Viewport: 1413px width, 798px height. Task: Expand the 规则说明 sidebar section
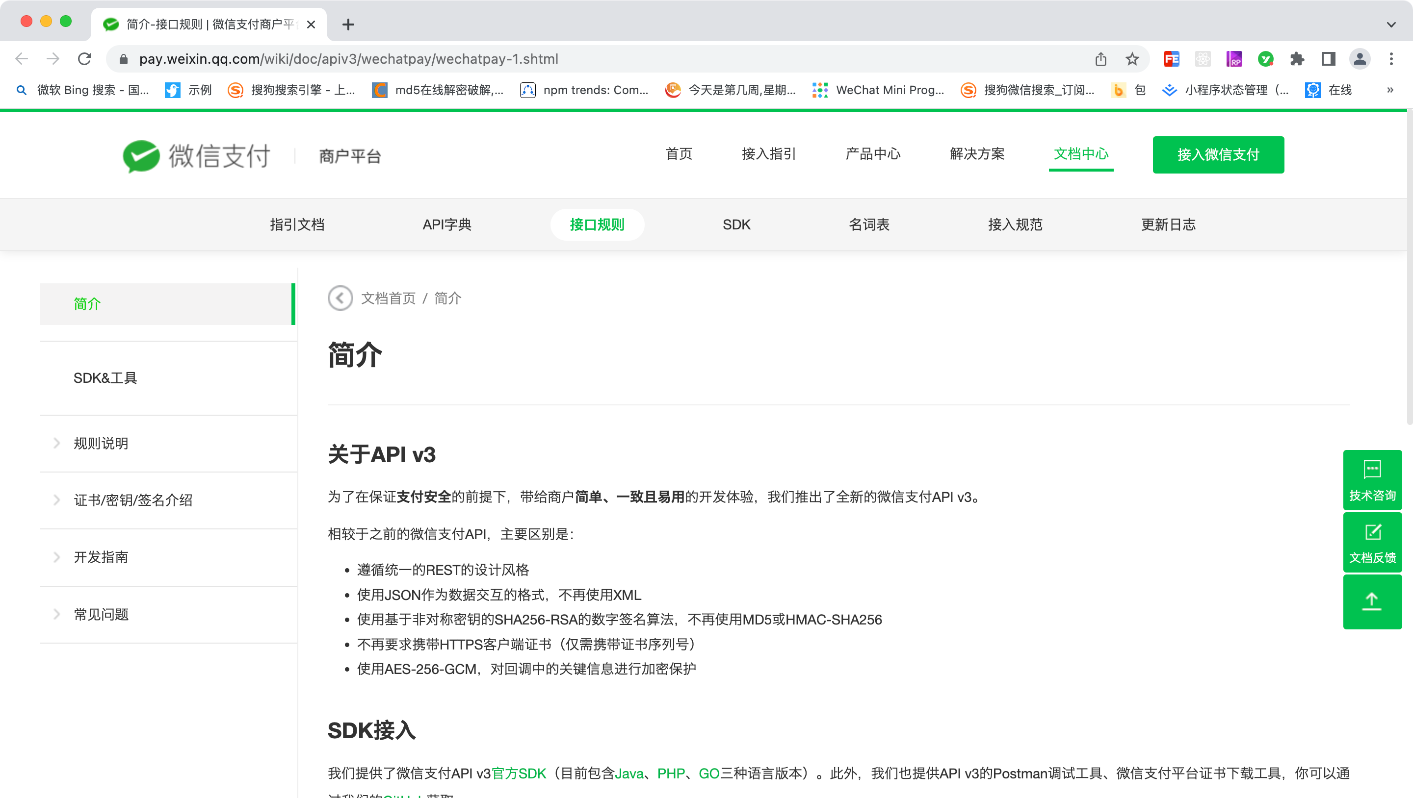click(101, 444)
